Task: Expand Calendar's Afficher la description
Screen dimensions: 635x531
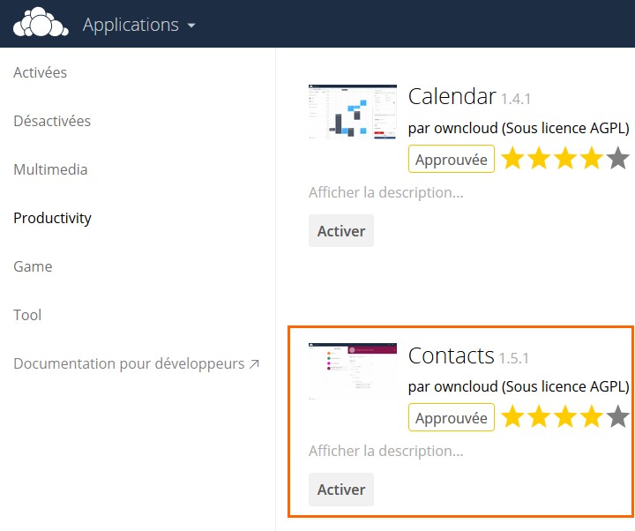Action: tap(385, 192)
